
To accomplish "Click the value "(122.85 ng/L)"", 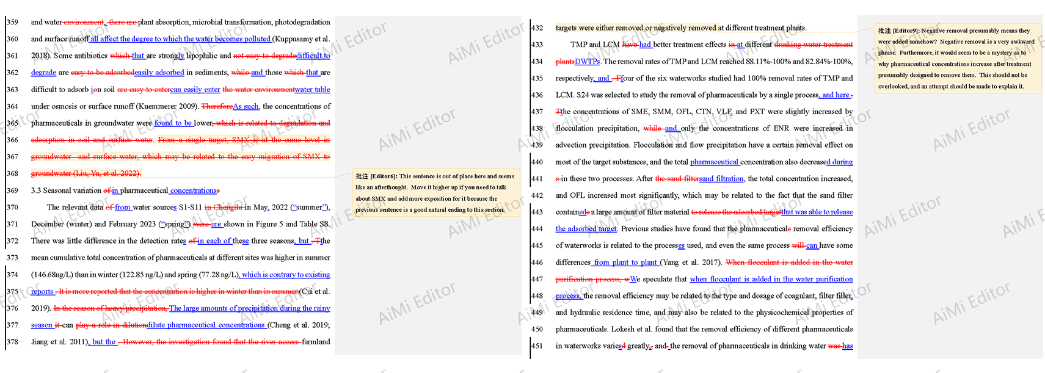I will click(142, 275).
